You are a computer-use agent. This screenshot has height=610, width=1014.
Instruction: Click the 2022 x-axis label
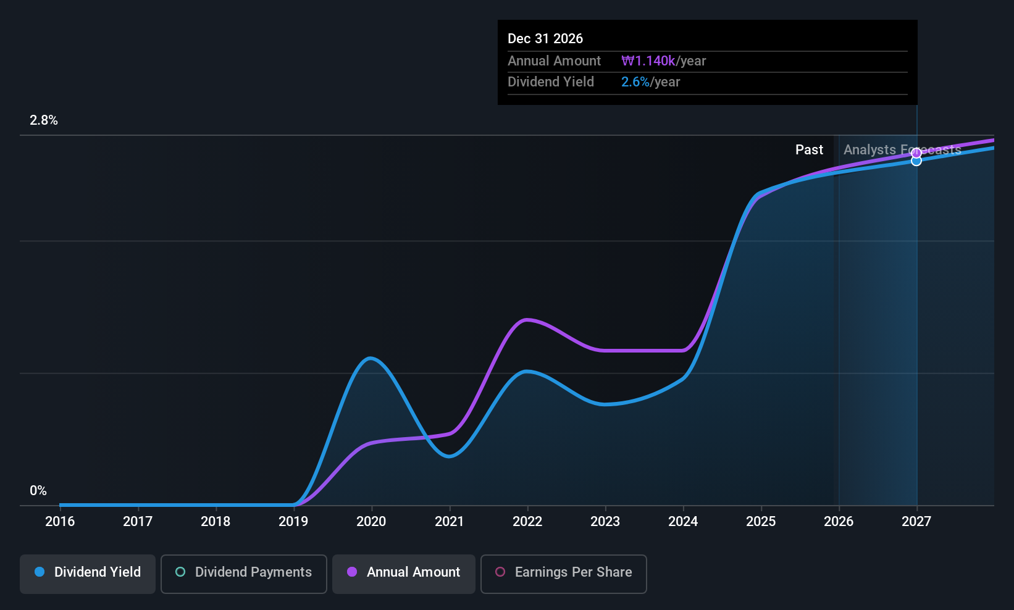527,522
